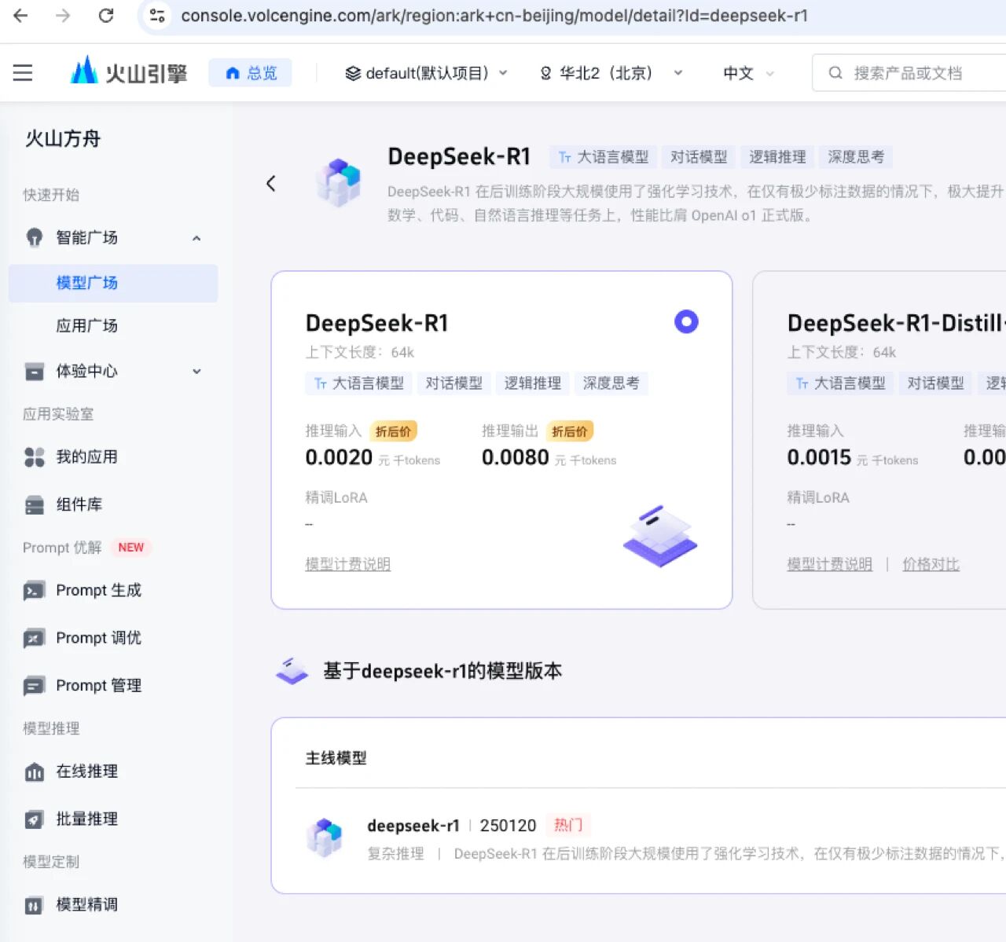Click the 我的应用 four-dots icon
The image size is (1006, 942).
point(34,457)
